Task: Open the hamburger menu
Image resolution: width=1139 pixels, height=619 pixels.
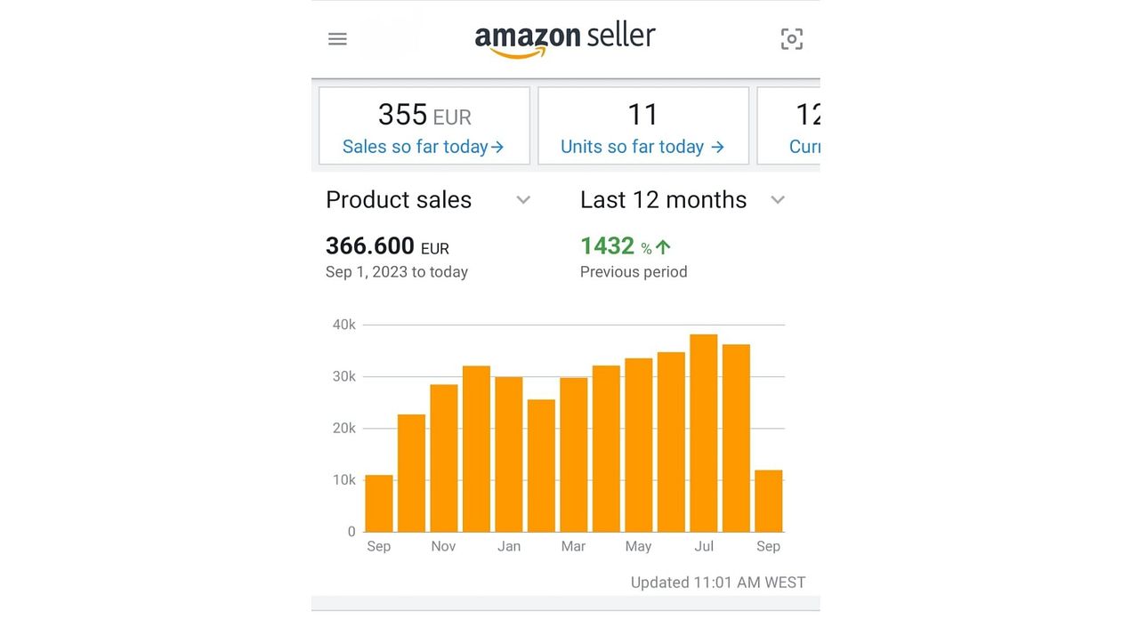Action: [x=337, y=39]
